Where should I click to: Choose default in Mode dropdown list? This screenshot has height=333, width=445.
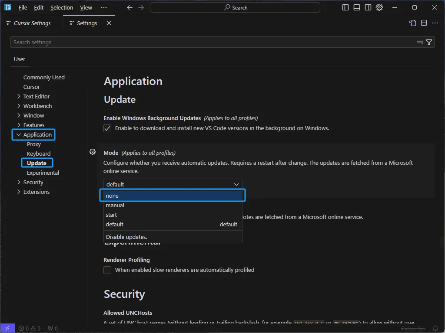click(x=173, y=224)
